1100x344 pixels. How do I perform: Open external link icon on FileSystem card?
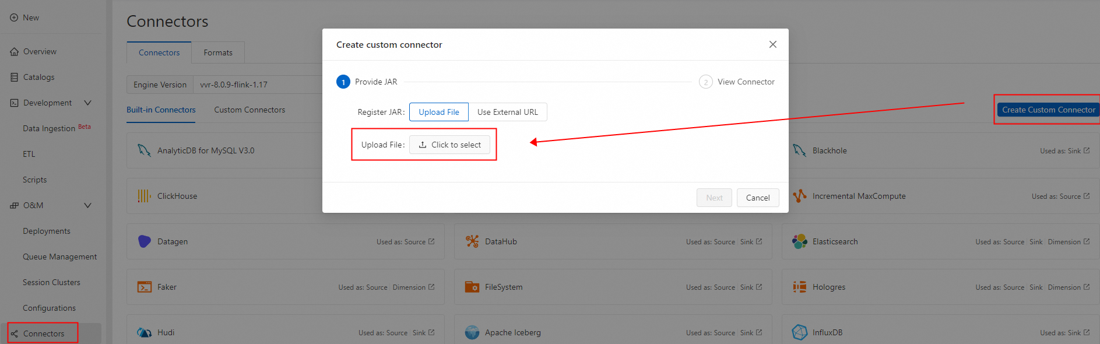coord(759,287)
